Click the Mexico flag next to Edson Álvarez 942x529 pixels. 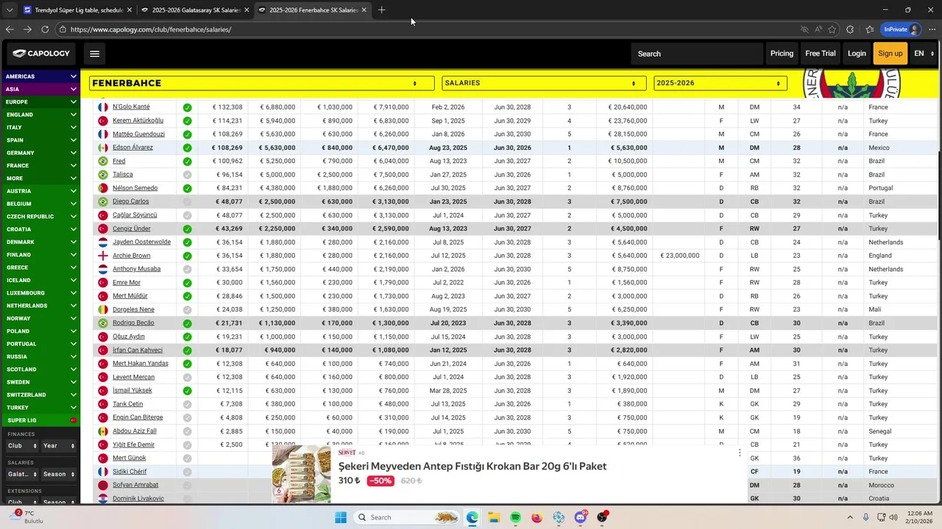click(x=103, y=148)
